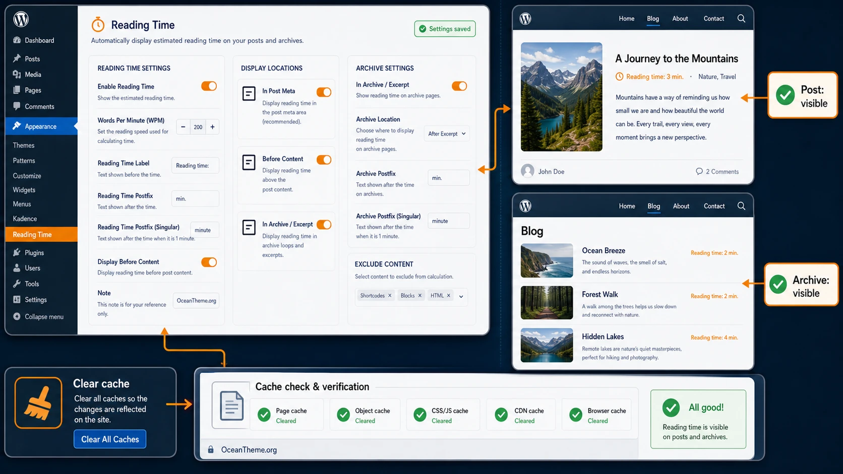Open the 2 Comments link
Screen dimensions: 843x474
722,172
